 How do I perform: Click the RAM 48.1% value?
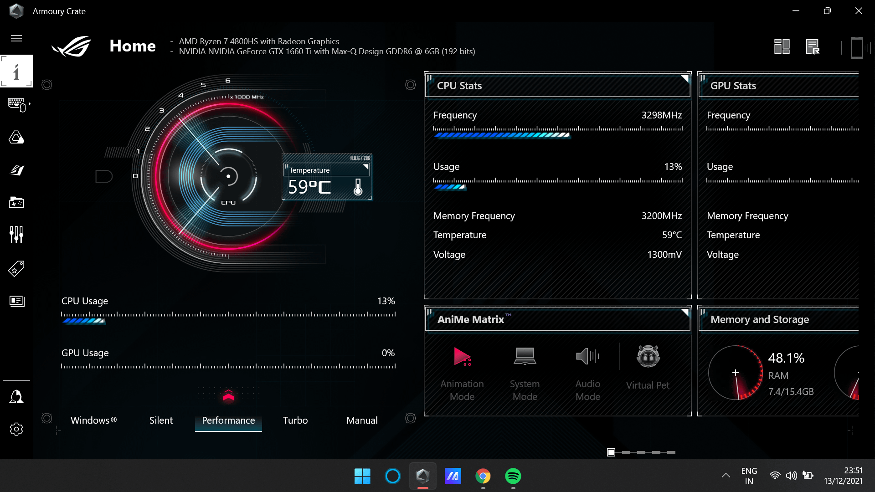click(x=786, y=358)
